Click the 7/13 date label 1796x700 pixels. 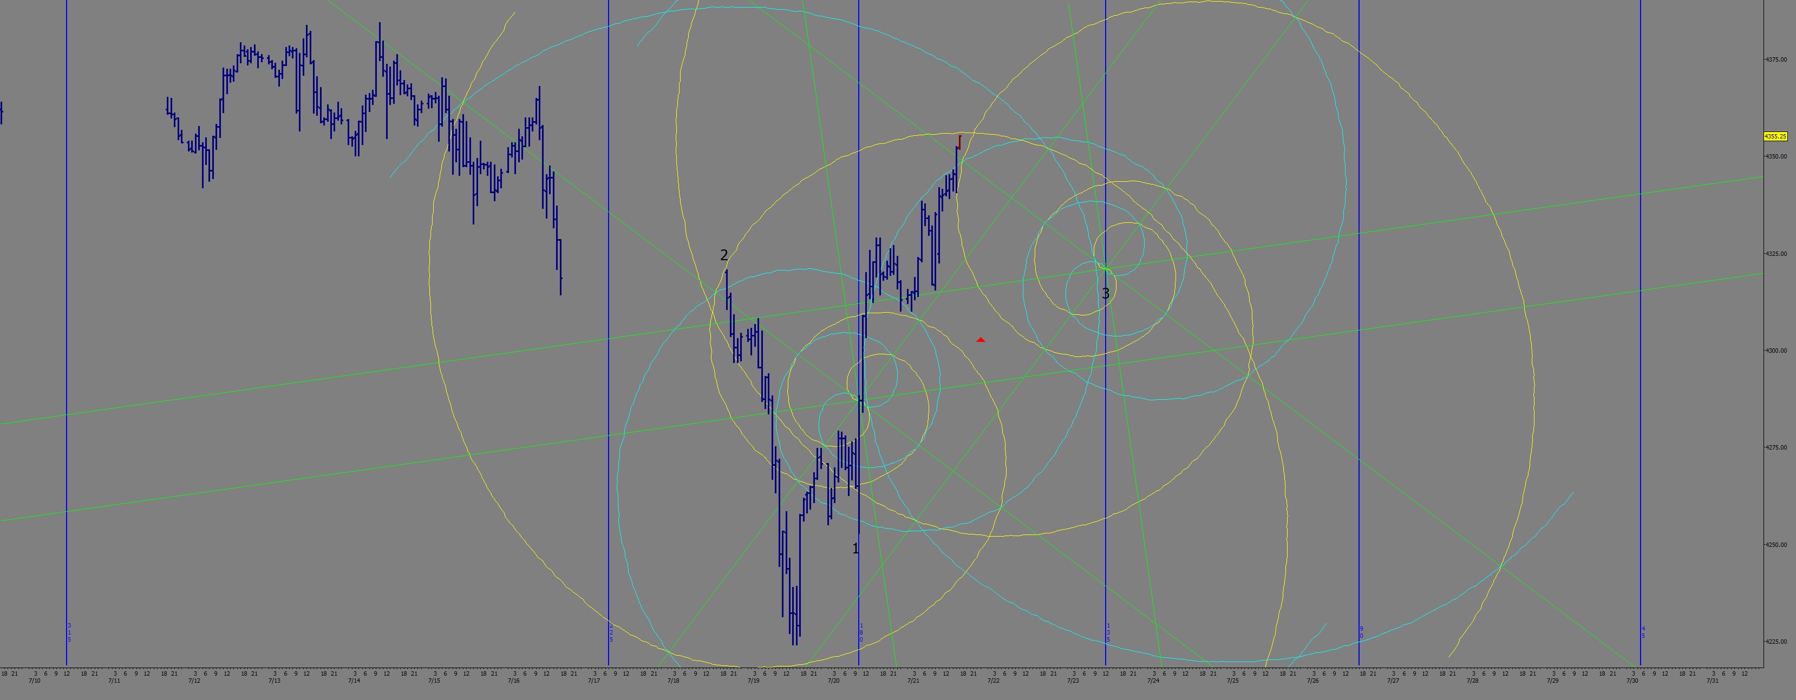tap(274, 681)
